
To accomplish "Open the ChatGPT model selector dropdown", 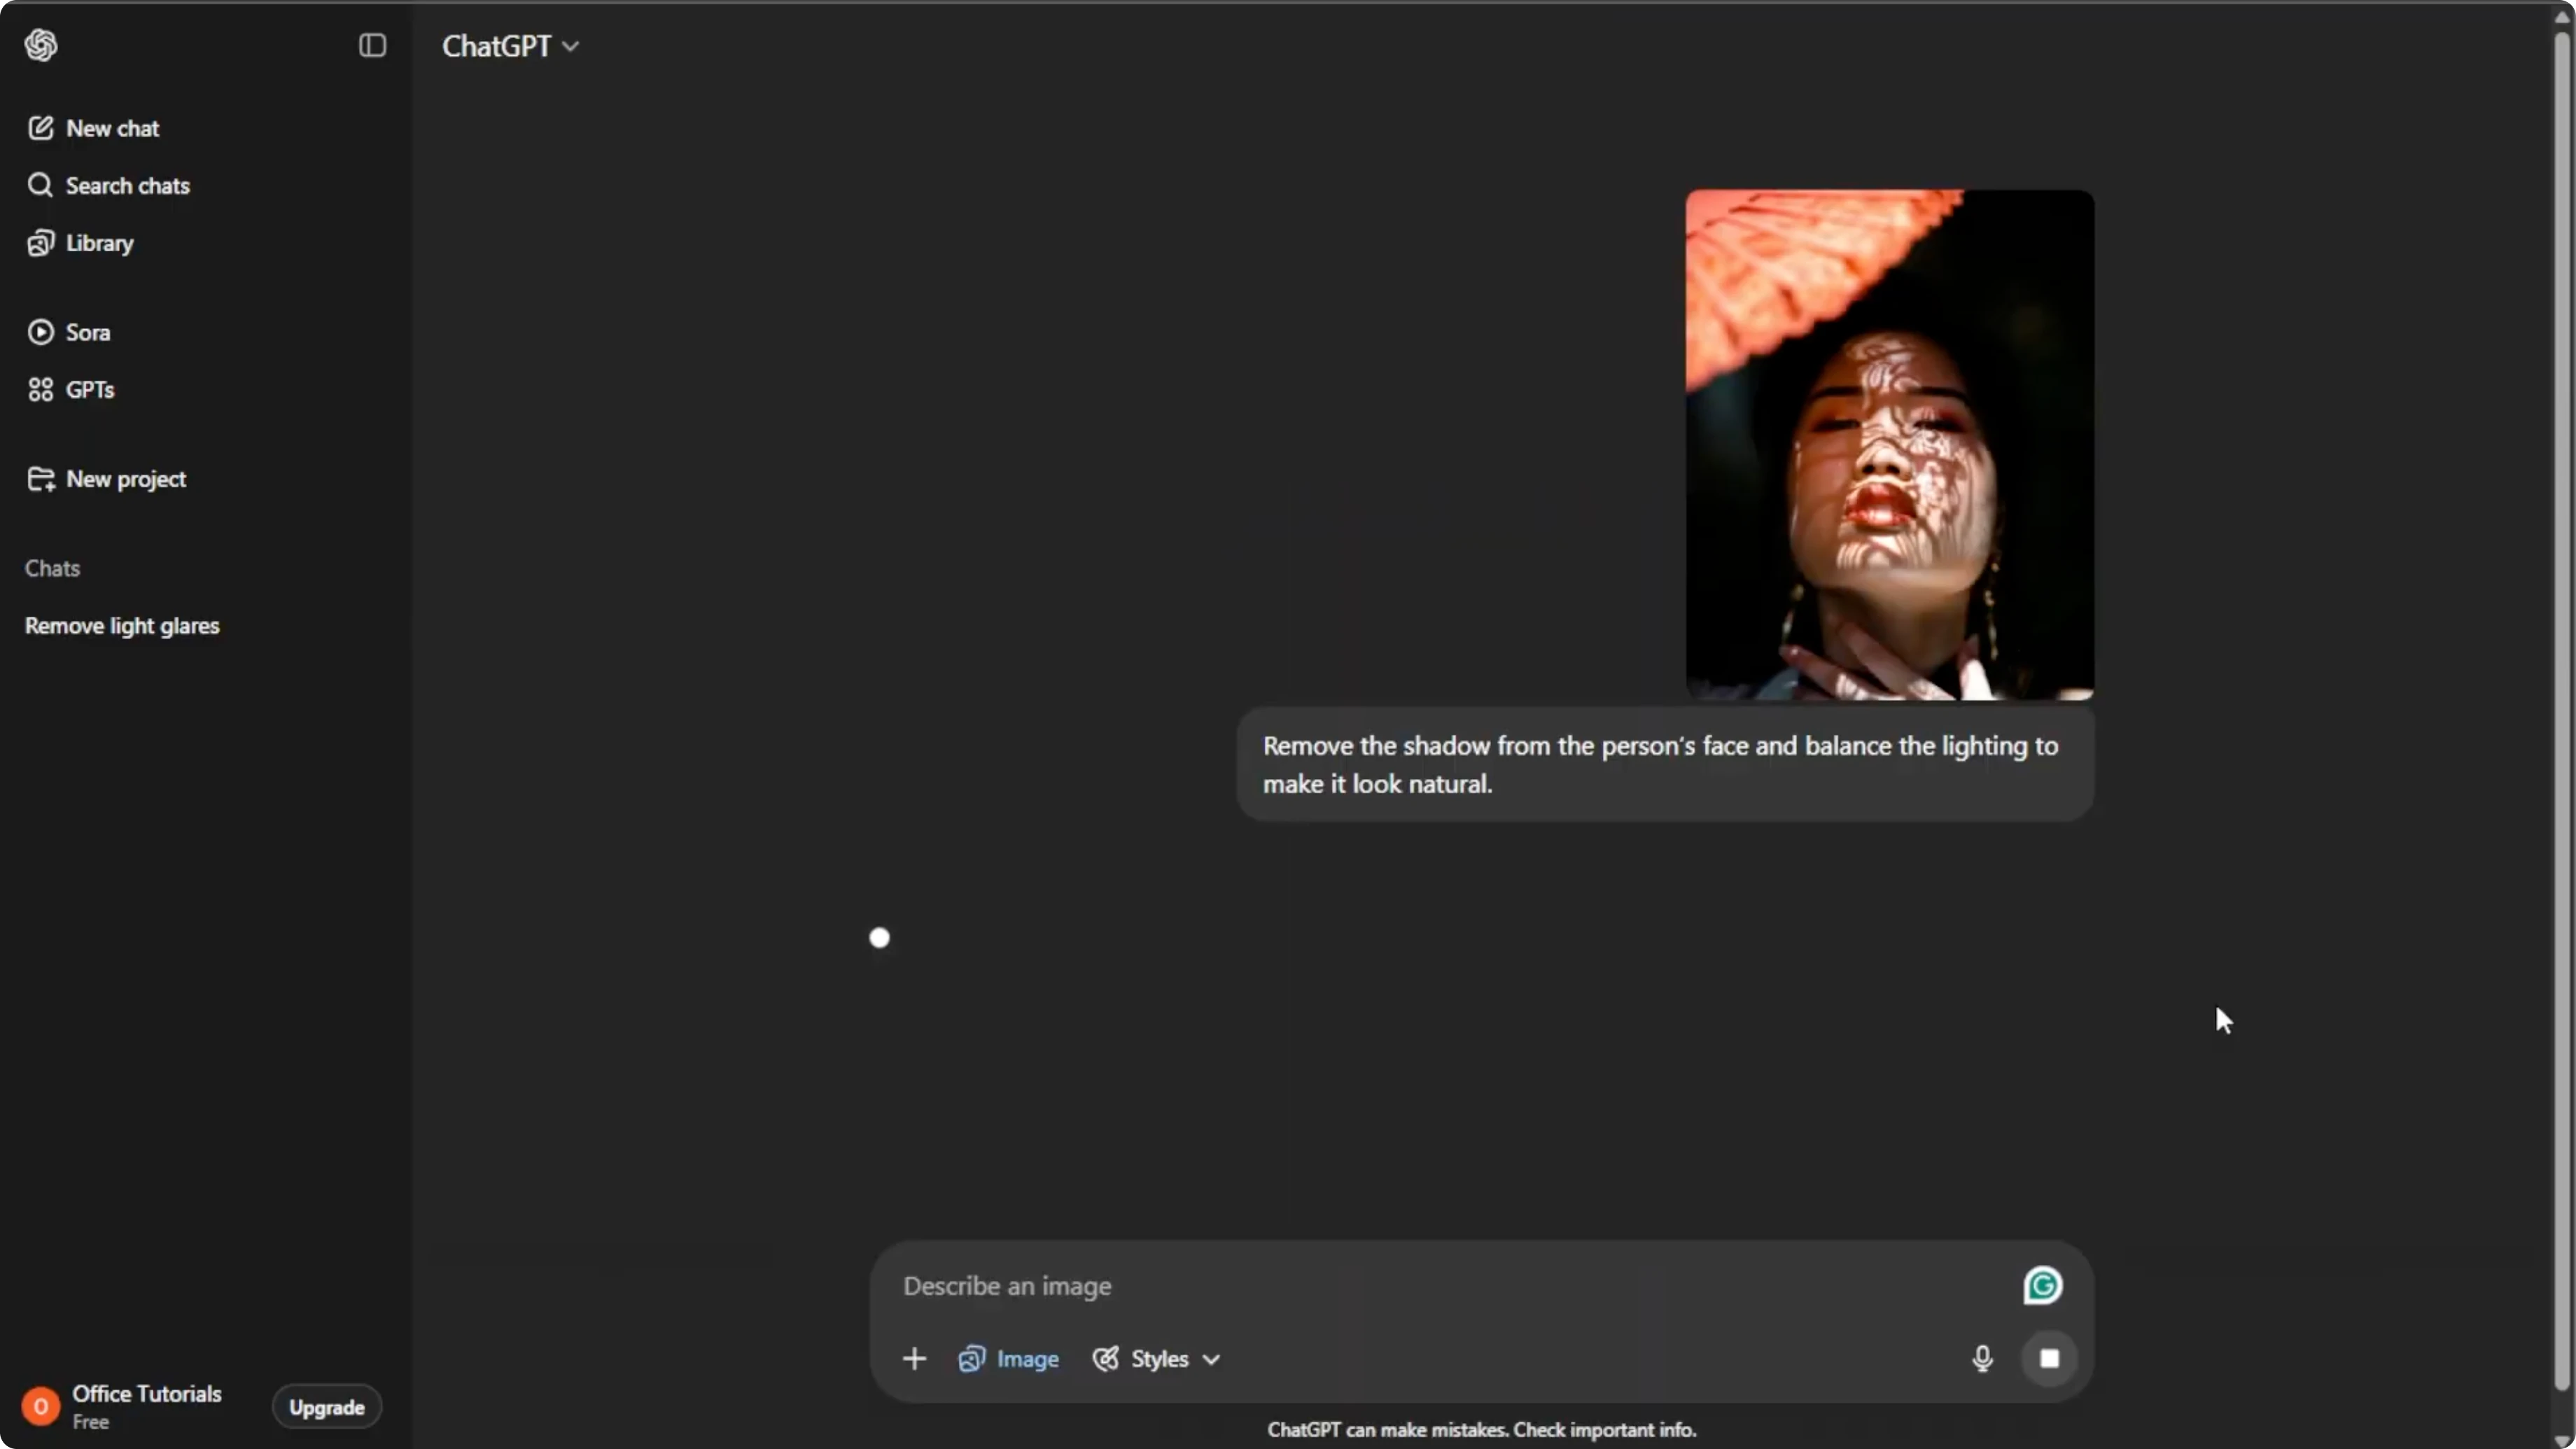I will tap(510, 46).
